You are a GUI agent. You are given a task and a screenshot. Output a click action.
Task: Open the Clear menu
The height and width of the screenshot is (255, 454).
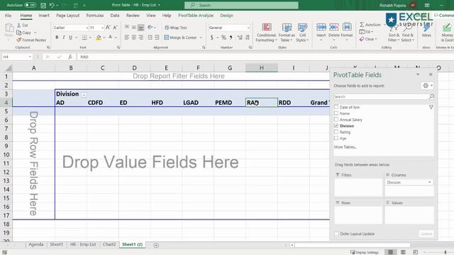pos(368,39)
